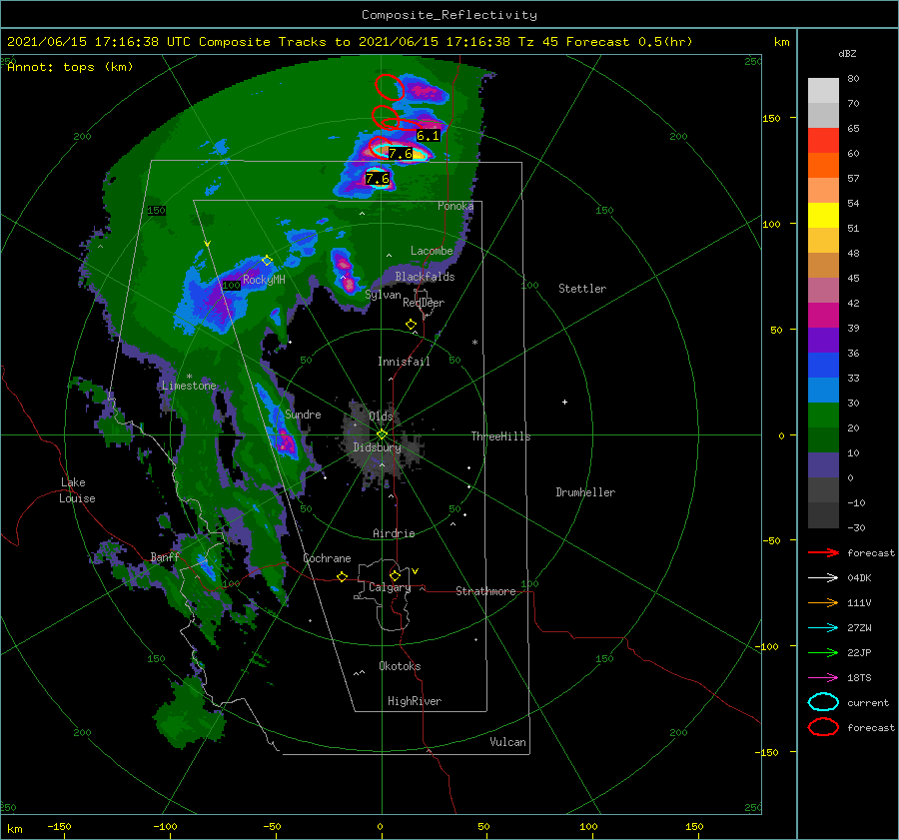Click the ThreeHills town label

(500, 436)
